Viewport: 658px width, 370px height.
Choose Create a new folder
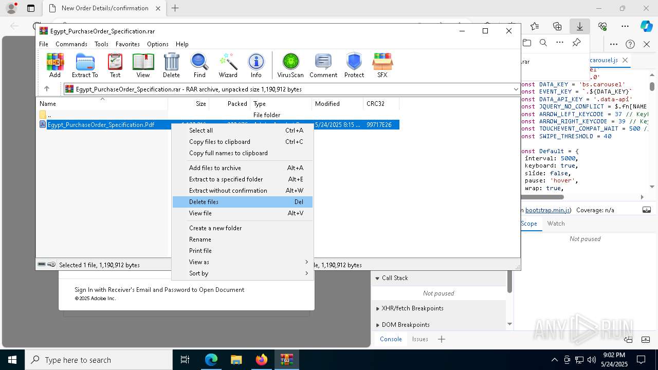[243, 228]
